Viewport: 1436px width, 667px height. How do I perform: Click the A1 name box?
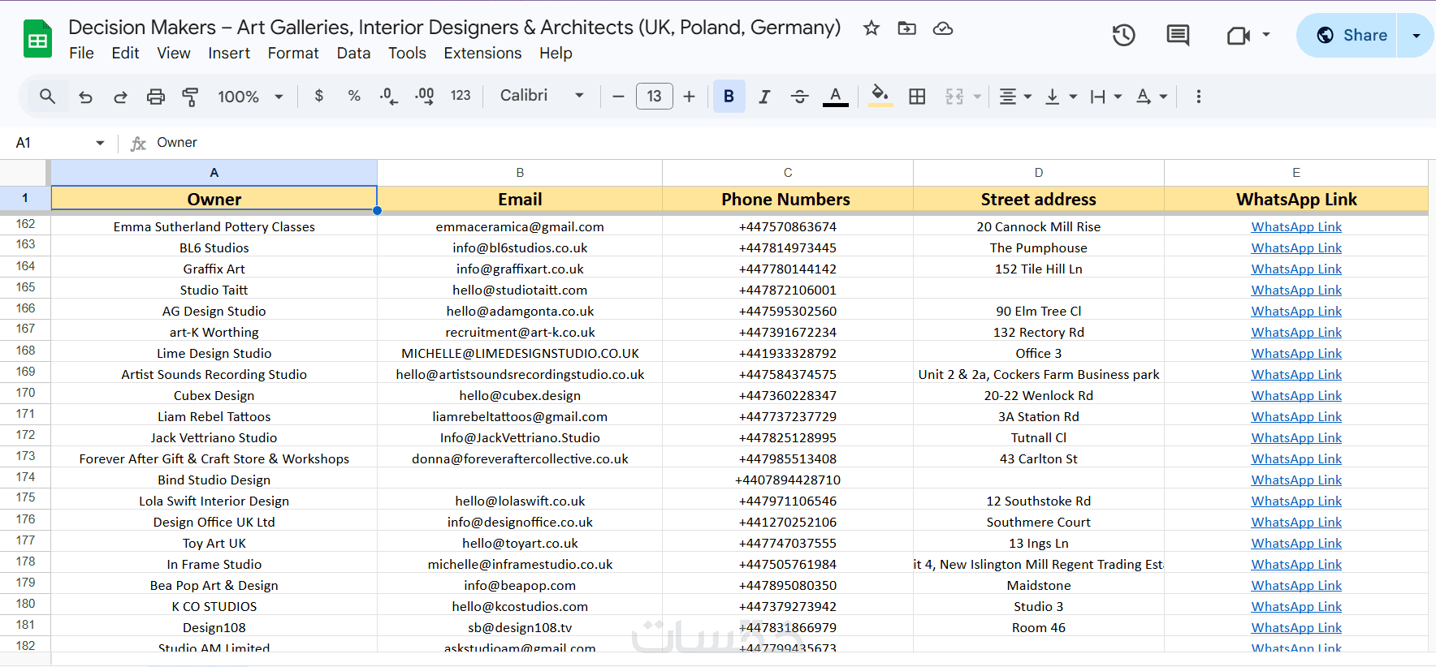[x=50, y=143]
